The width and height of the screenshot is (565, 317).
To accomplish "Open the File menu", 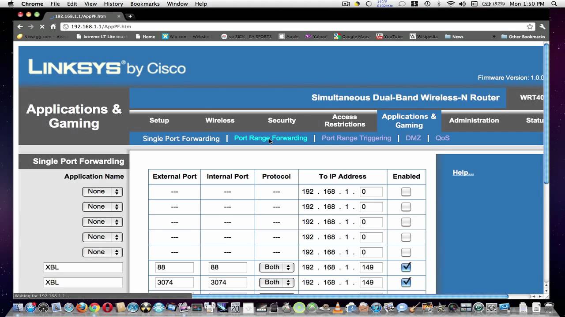I will point(55,4).
